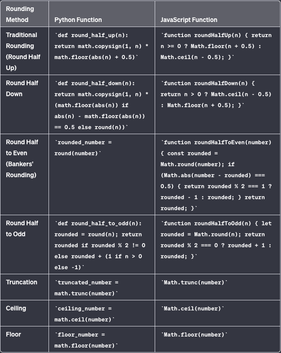Select the "Round Half to Even" row label
This screenshot has width=281, height=353.
(x=22, y=158)
